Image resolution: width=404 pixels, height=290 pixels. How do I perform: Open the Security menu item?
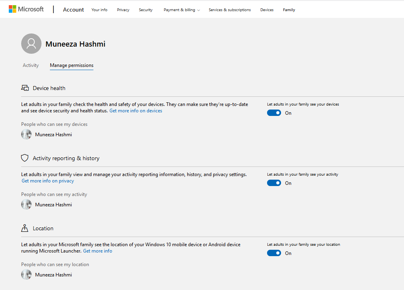146,10
